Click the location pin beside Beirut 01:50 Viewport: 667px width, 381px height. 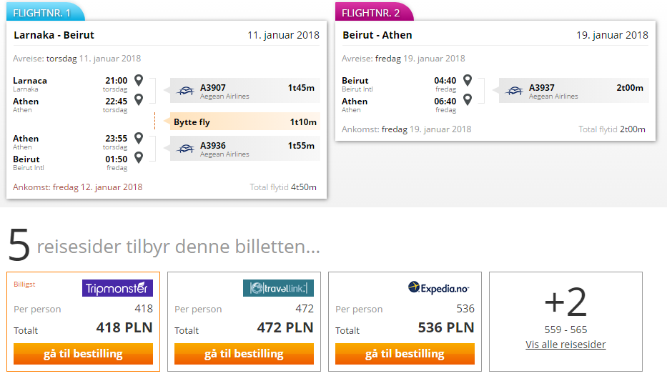(139, 158)
